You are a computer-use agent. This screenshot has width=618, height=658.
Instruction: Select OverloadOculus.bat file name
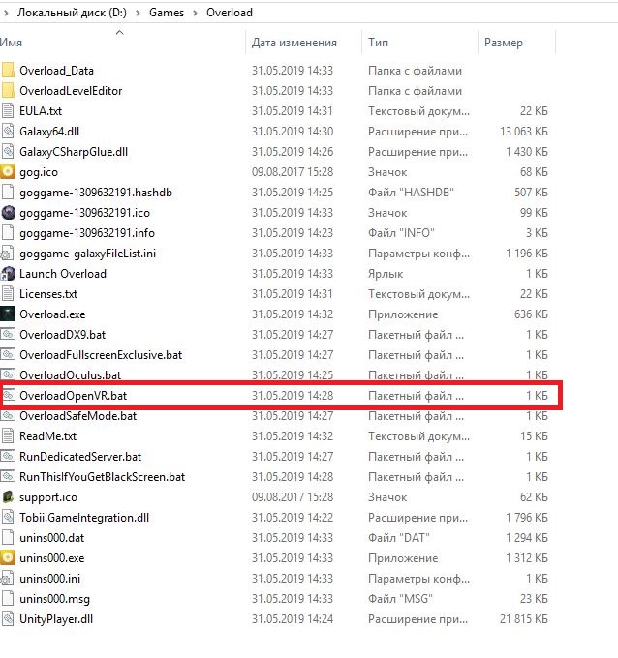(70, 375)
